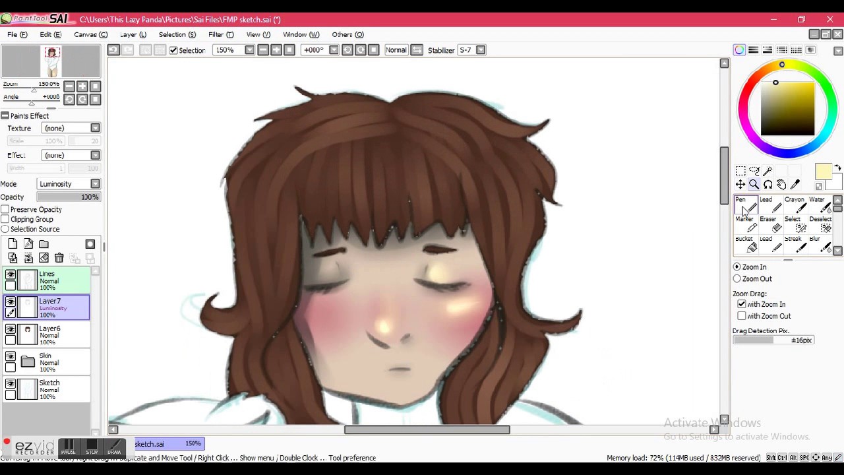Select the Bucket fill tool
844x475 pixels.
click(x=747, y=245)
